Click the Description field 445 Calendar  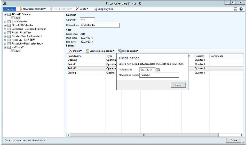[99, 25]
